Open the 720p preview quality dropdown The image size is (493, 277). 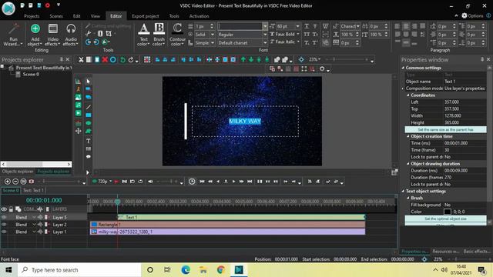(111, 182)
